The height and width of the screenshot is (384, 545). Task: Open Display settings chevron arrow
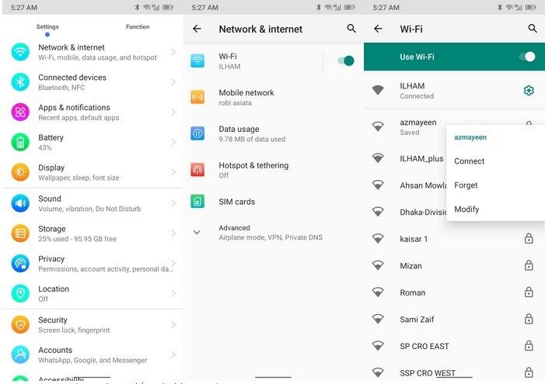tap(173, 172)
